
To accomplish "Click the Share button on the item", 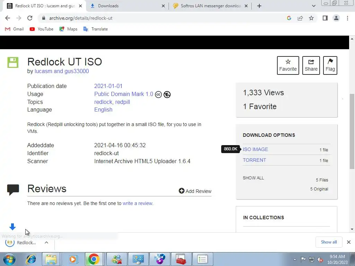I will click(311, 65).
